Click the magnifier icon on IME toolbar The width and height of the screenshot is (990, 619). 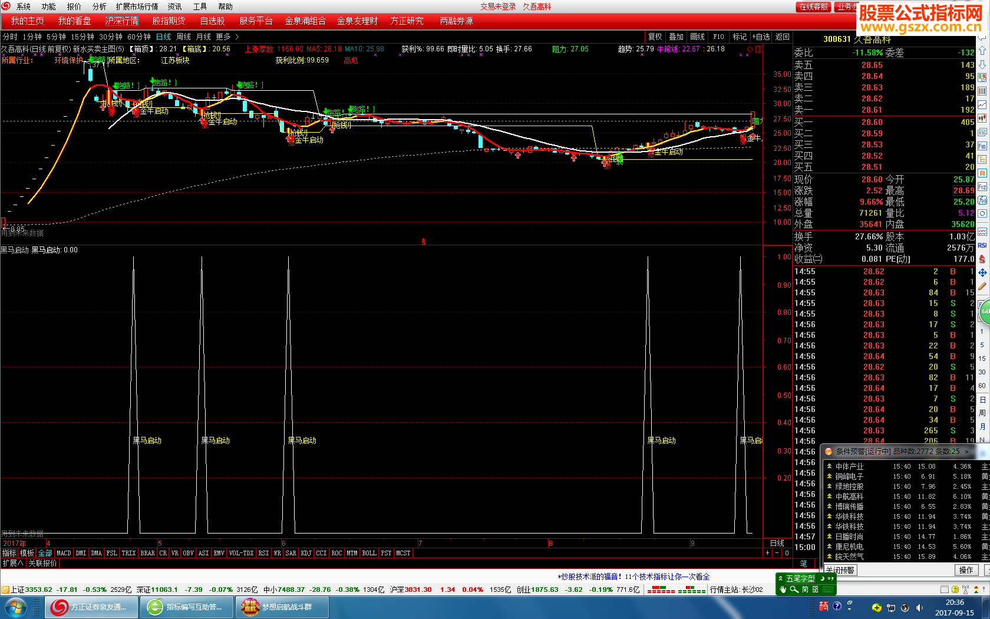coord(794,590)
